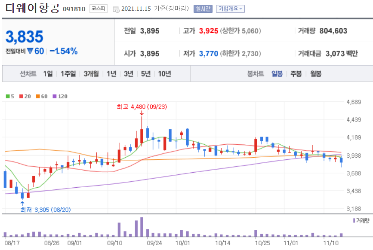Click the current price 3,835

tap(24, 37)
